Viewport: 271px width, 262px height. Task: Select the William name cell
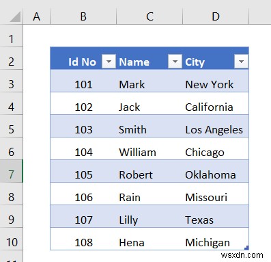(149, 148)
